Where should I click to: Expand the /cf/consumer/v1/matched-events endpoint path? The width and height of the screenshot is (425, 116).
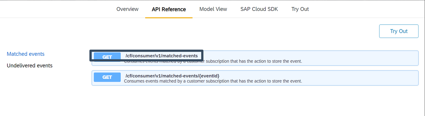tap(162, 56)
